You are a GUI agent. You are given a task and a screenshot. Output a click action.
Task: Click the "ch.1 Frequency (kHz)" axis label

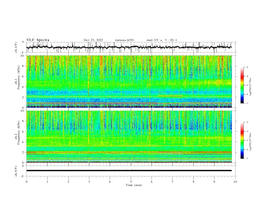pos(17,77)
